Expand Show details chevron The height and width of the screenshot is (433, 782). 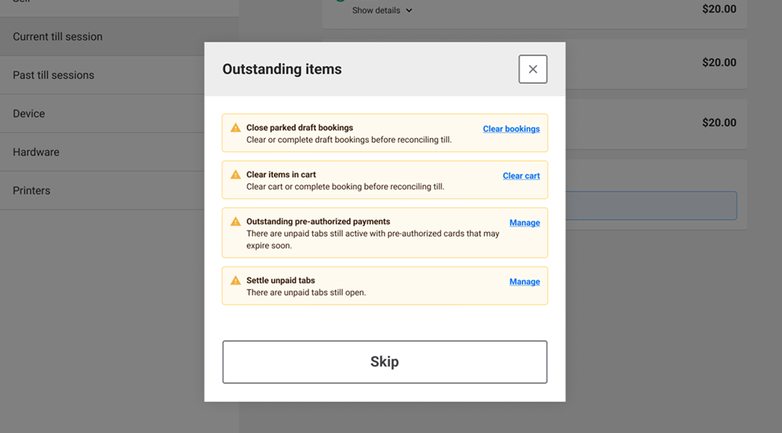pyautogui.click(x=409, y=10)
